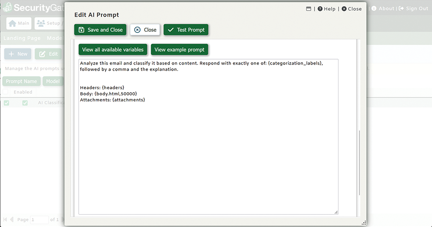
Task: Click the page number input field
Action: pos(39,220)
